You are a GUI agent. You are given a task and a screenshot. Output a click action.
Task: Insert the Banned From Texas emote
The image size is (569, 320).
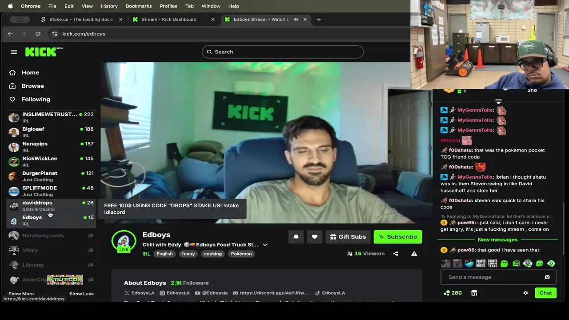pos(493,264)
